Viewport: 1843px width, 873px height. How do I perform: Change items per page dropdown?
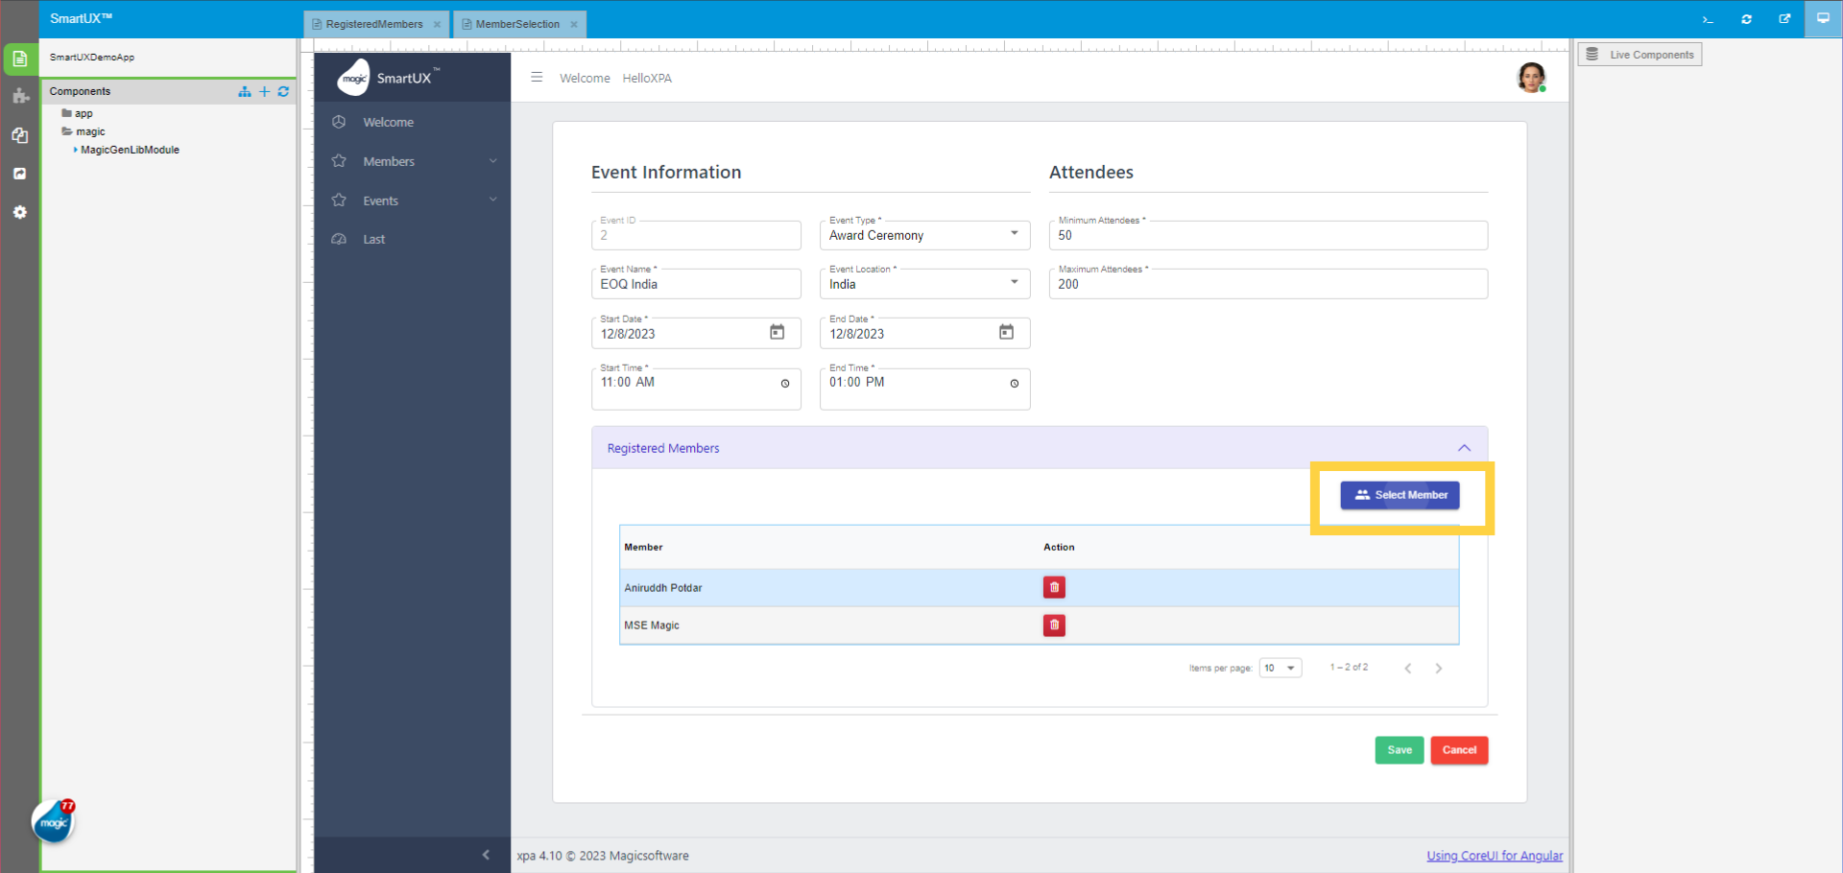(1280, 668)
